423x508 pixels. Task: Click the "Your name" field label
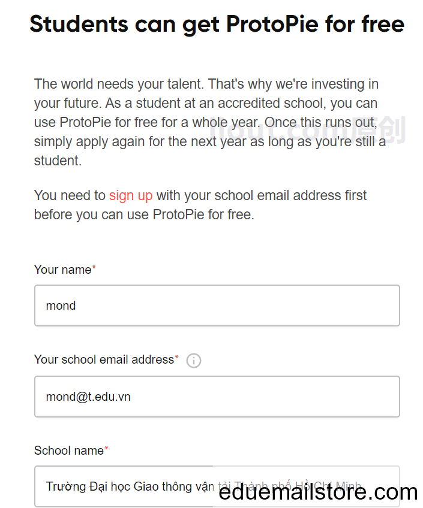pyautogui.click(x=62, y=270)
